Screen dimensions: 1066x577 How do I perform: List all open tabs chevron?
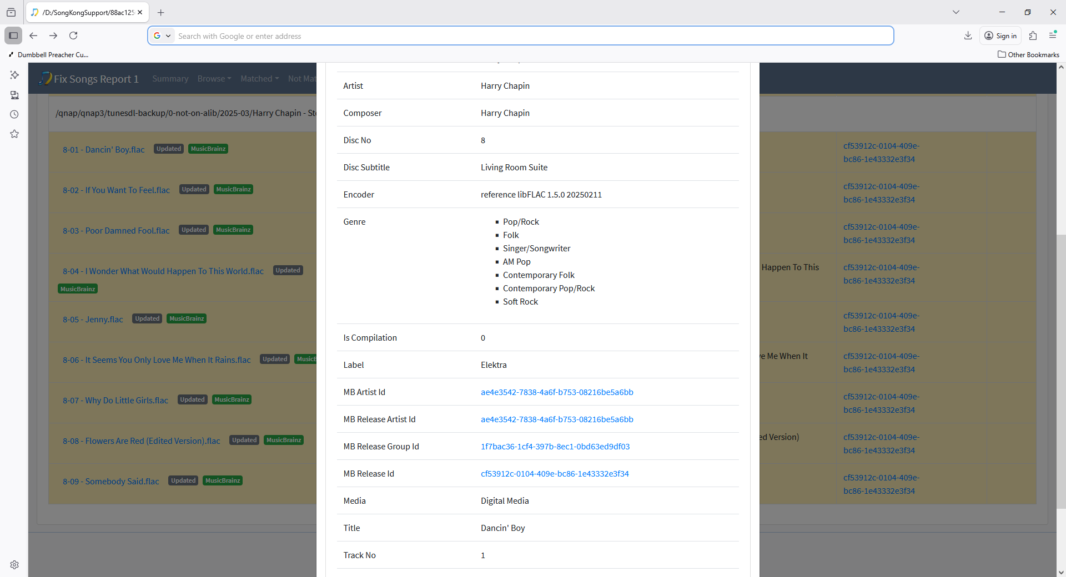click(x=956, y=12)
